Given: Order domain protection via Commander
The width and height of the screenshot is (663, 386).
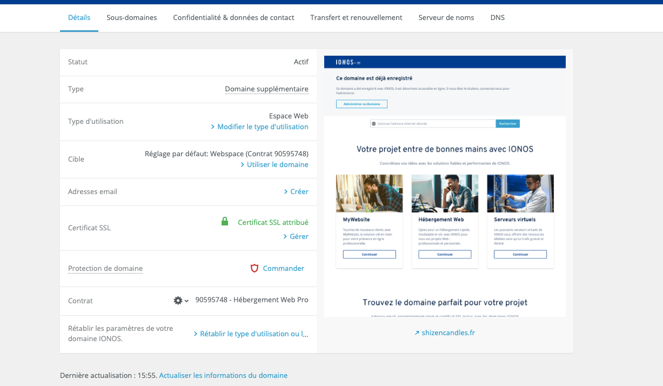Looking at the screenshot, I should 283,269.
